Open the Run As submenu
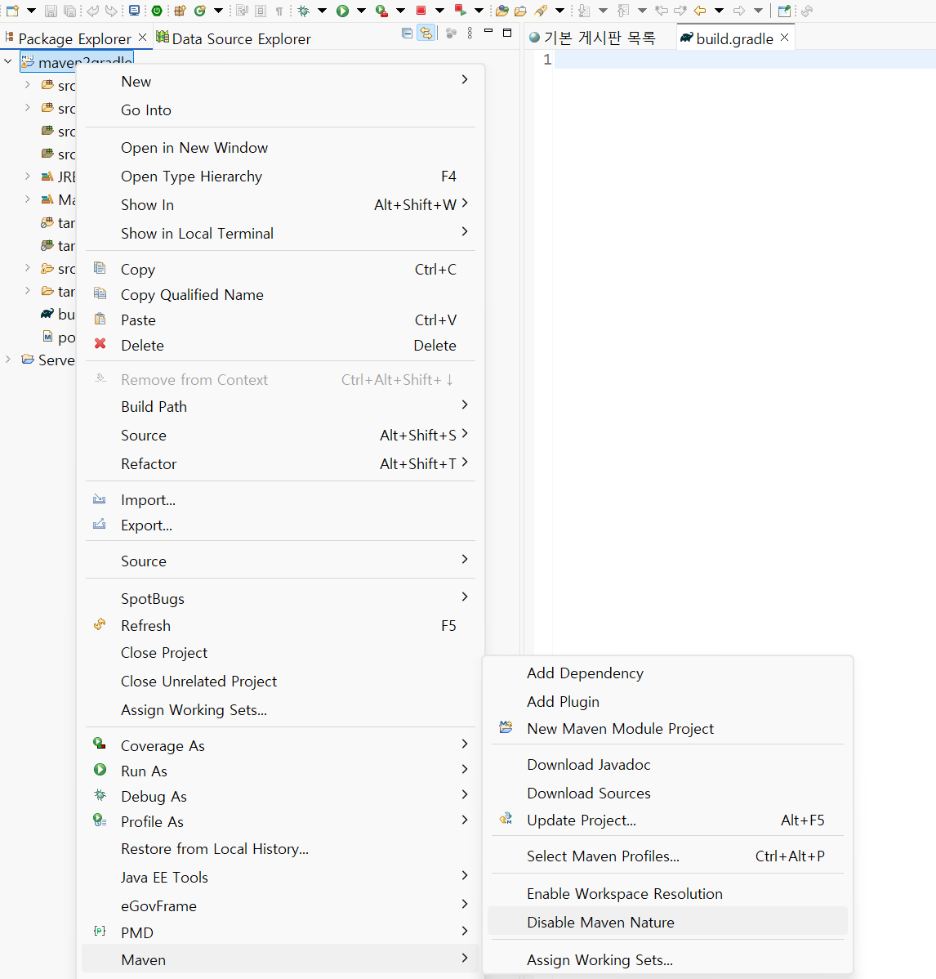 click(144, 771)
